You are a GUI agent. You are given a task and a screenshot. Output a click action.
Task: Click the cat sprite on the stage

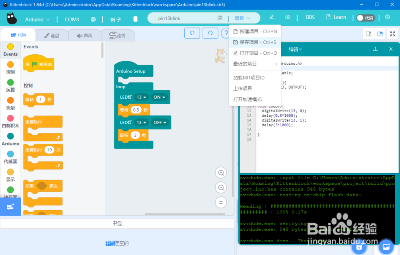coord(220,55)
